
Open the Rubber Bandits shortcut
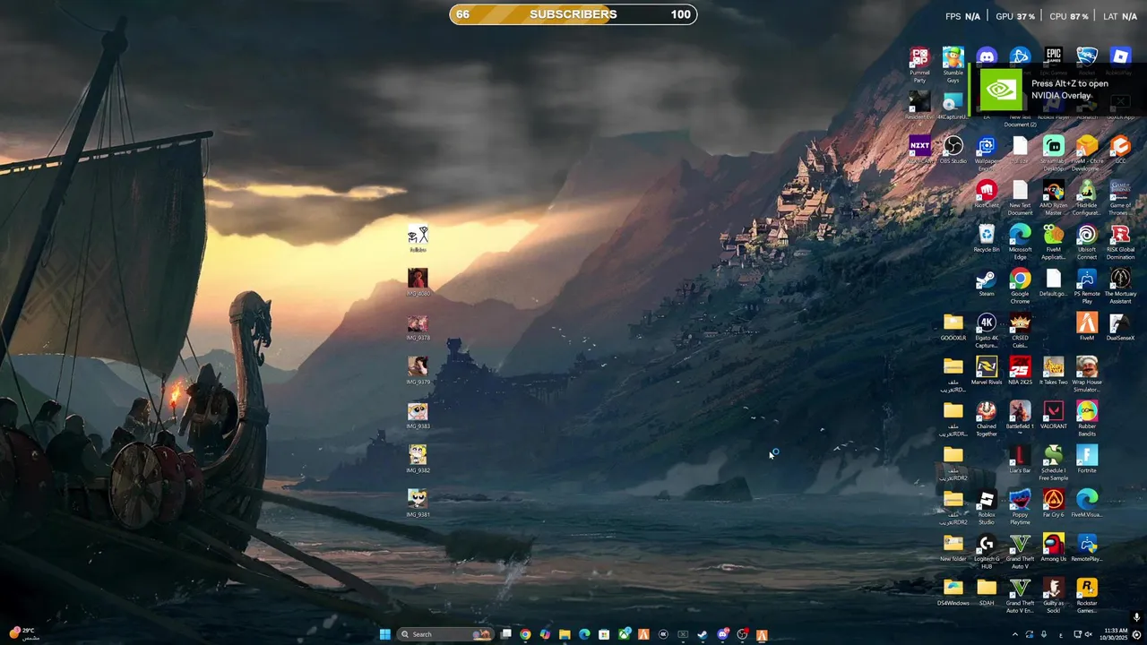(x=1086, y=417)
